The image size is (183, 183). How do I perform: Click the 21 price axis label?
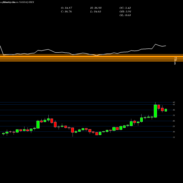coord(174,126)
